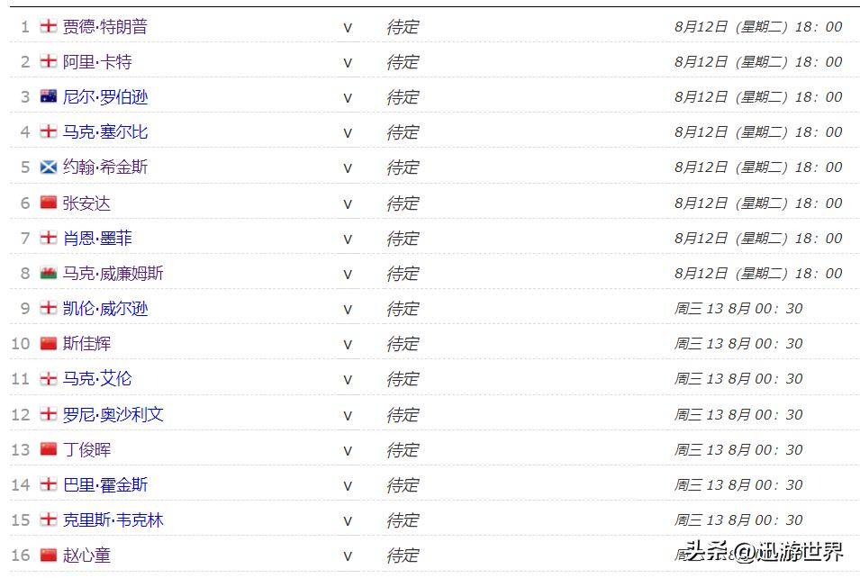Open player link 凯伦·威尔逊
Viewport: 860px width, 578px height.
[105, 308]
